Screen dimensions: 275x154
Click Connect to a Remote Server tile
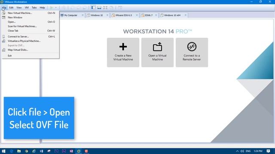[192, 52]
